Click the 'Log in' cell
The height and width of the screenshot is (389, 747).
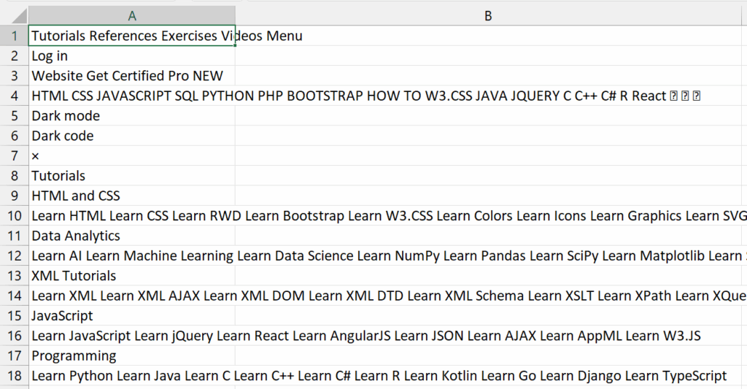pos(132,55)
